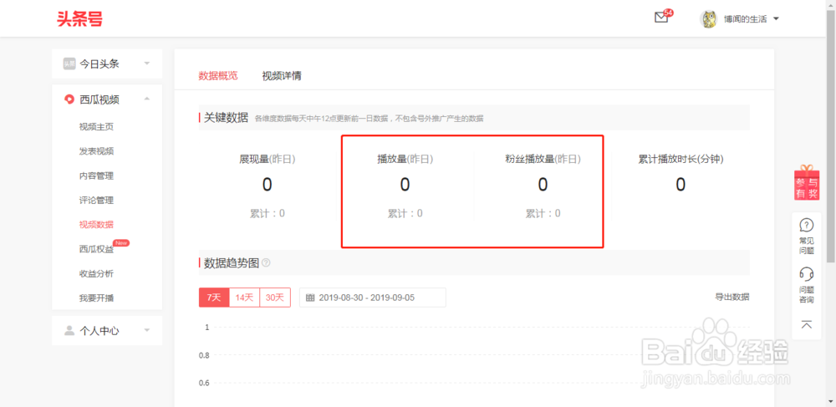Image resolution: width=836 pixels, height=407 pixels.
Task: Open the mail inbox icon with badge
Action: click(661, 18)
